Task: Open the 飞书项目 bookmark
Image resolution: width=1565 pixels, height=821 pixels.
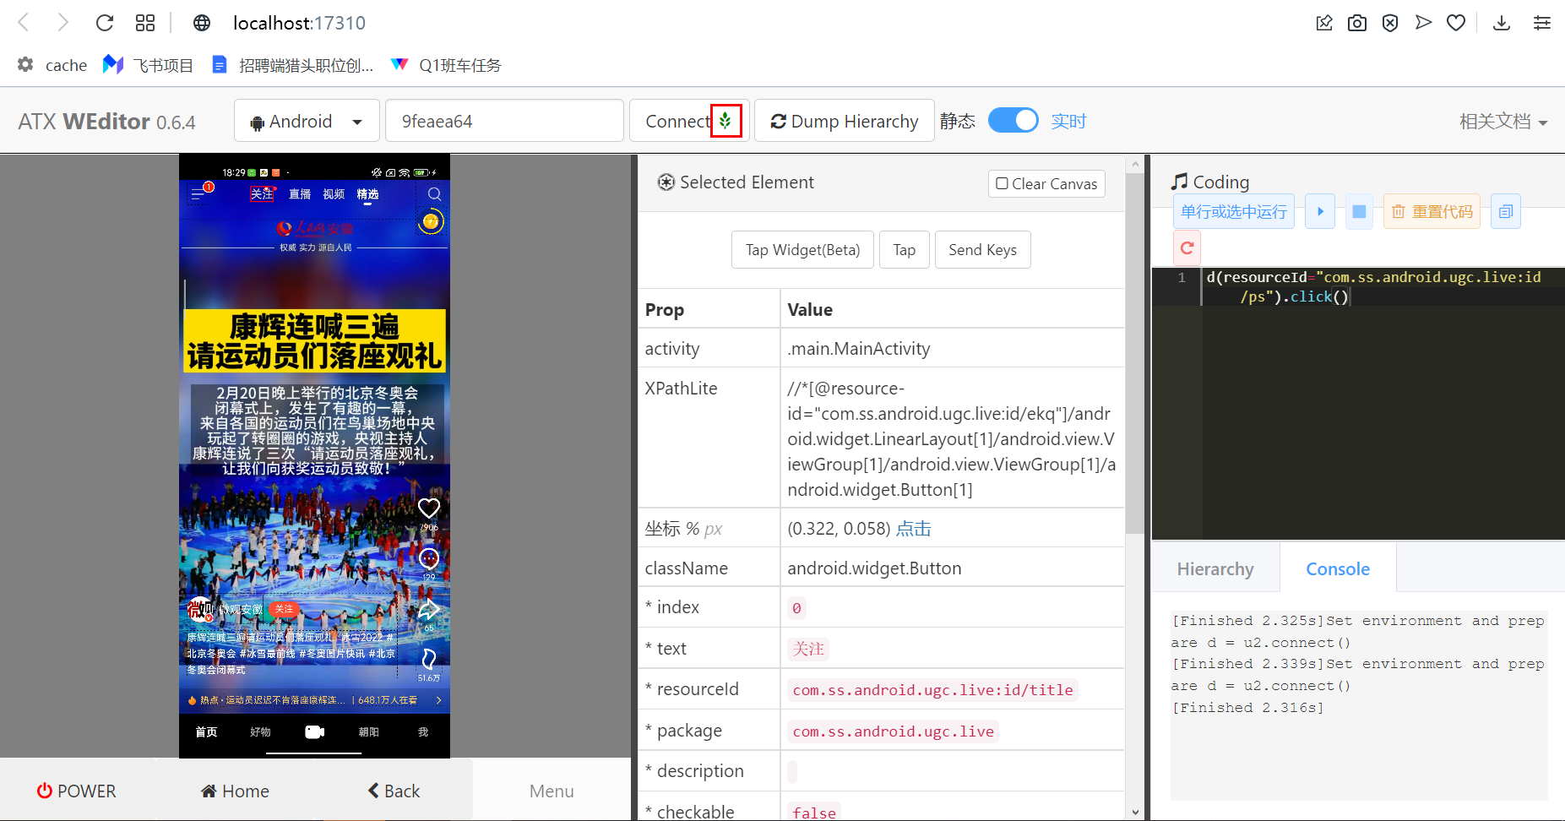Action: (149, 65)
